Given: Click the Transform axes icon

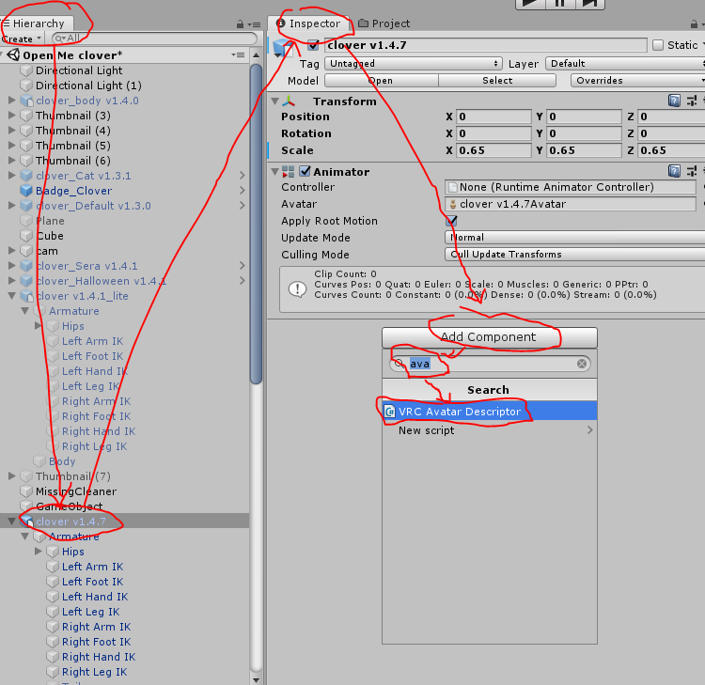Looking at the screenshot, I should (x=289, y=101).
